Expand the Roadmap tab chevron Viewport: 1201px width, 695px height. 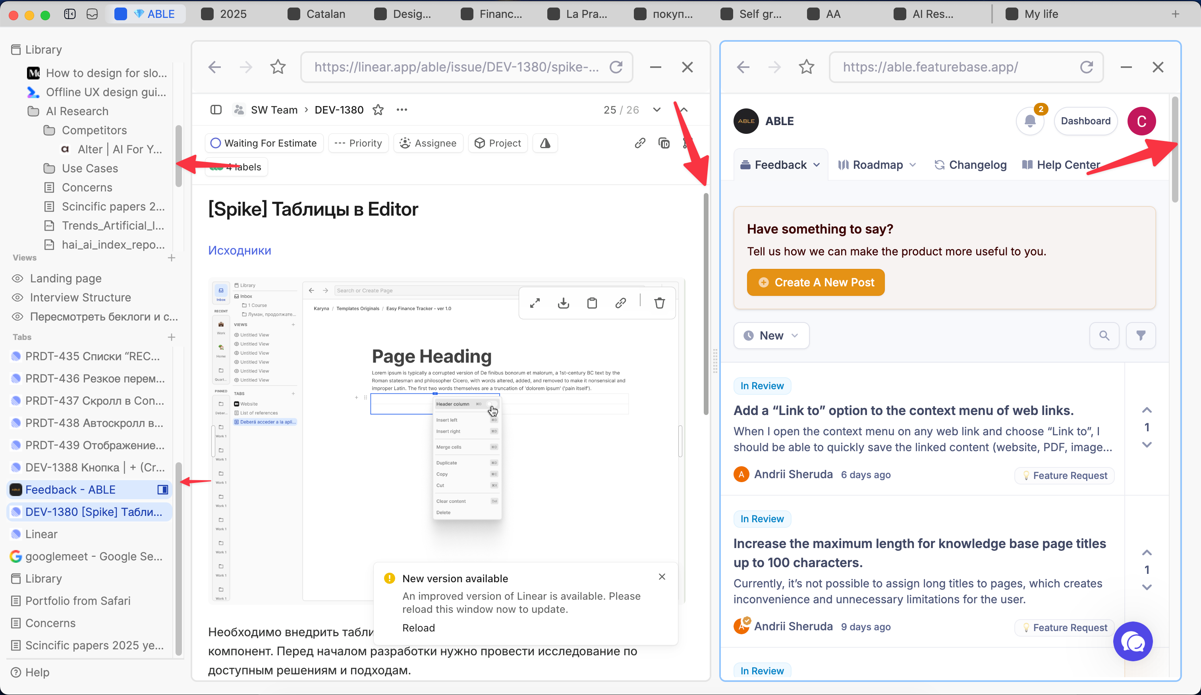click(x=913, y=165)
